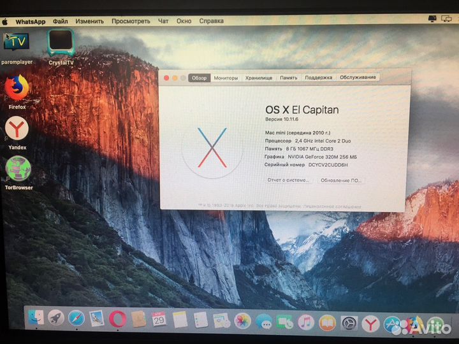
Task: Switch to the Хранилище tab
Action: 258,78
